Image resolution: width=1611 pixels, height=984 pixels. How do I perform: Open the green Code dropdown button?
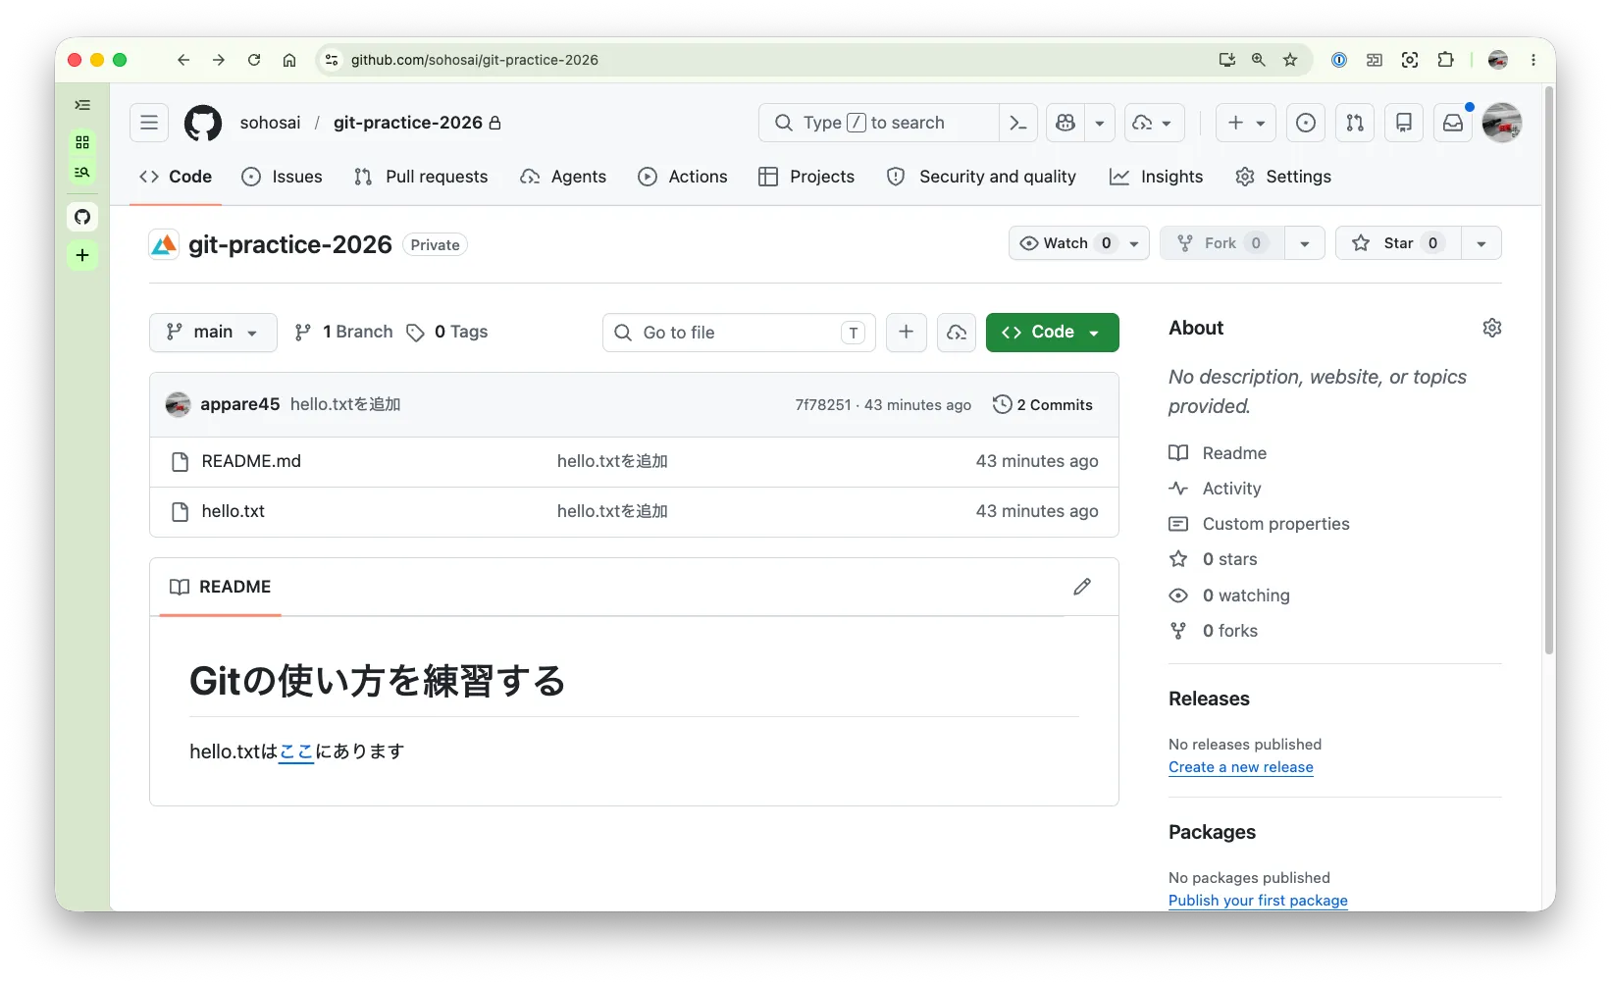(1052, 333)
